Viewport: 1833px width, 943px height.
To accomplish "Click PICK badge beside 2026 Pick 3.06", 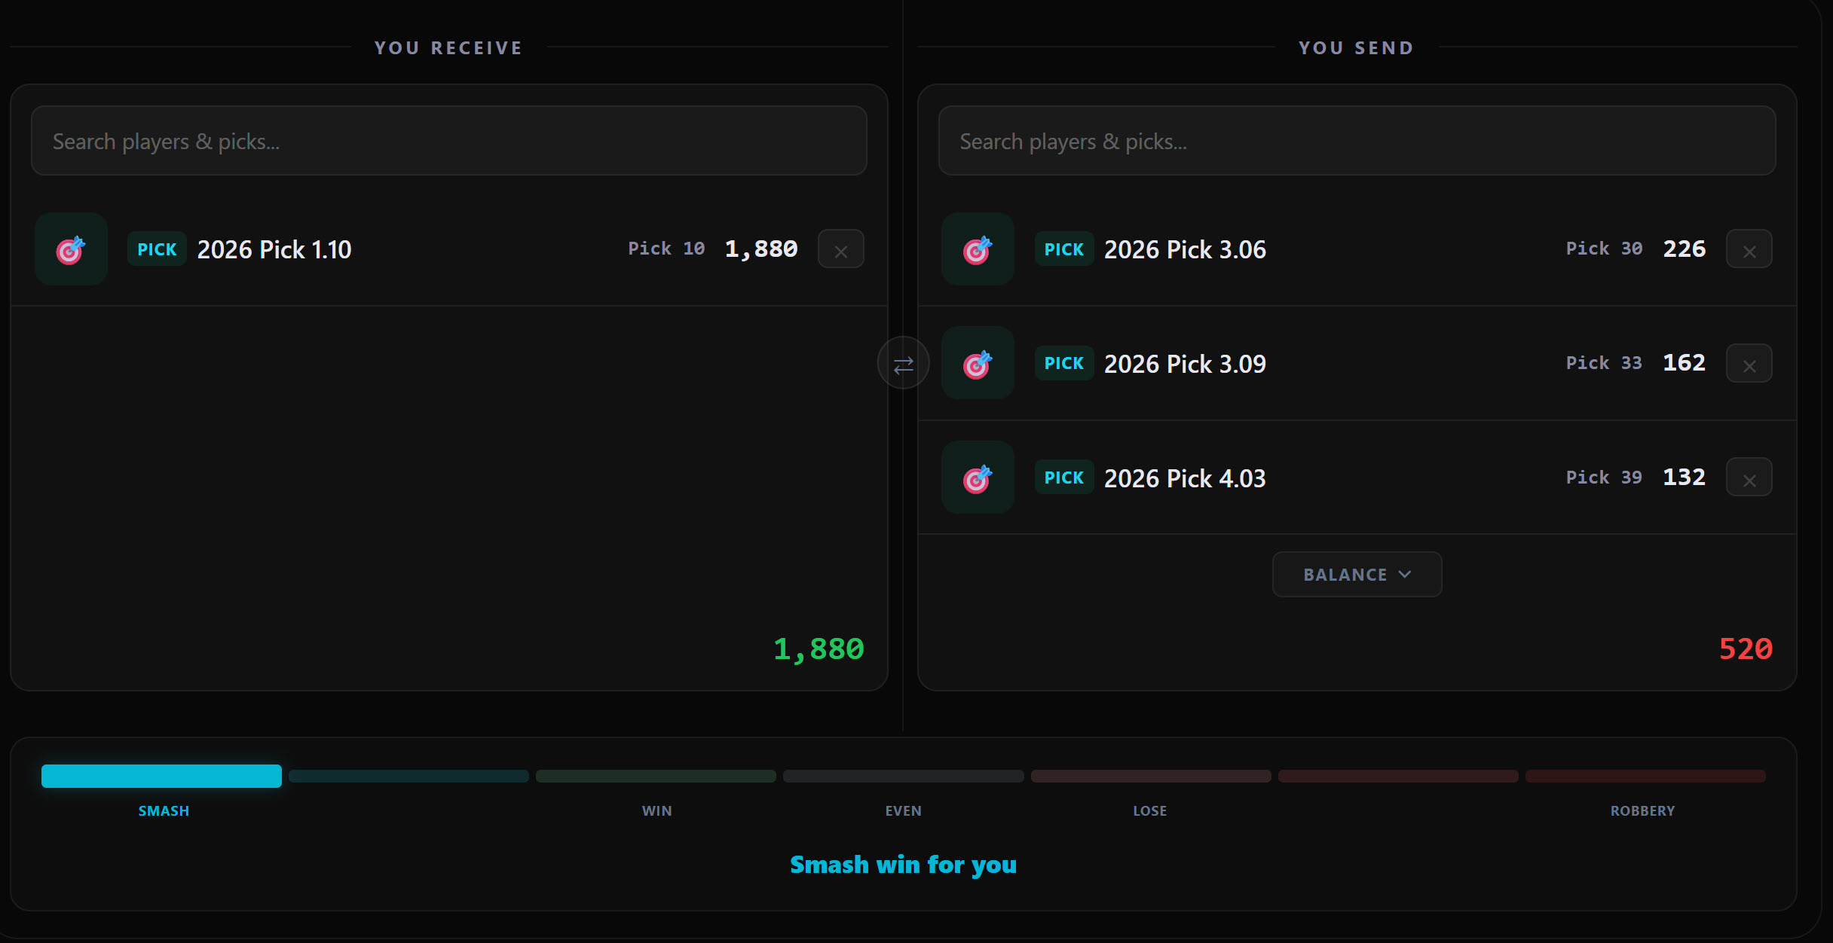I will pos(1063,249).
